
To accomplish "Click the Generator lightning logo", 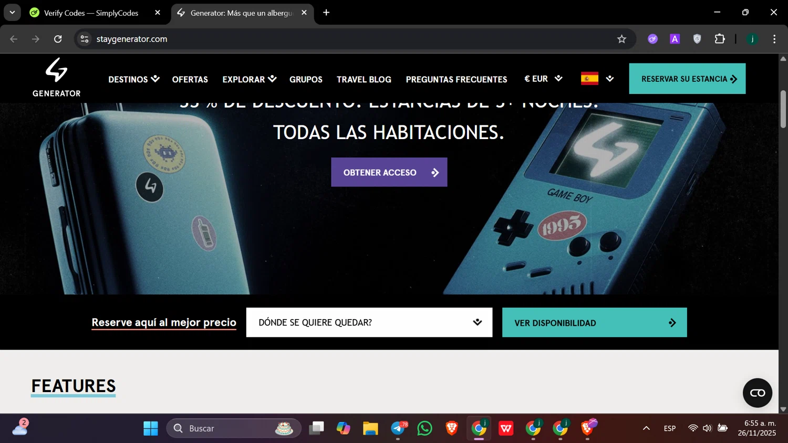I will coord(57,77).
